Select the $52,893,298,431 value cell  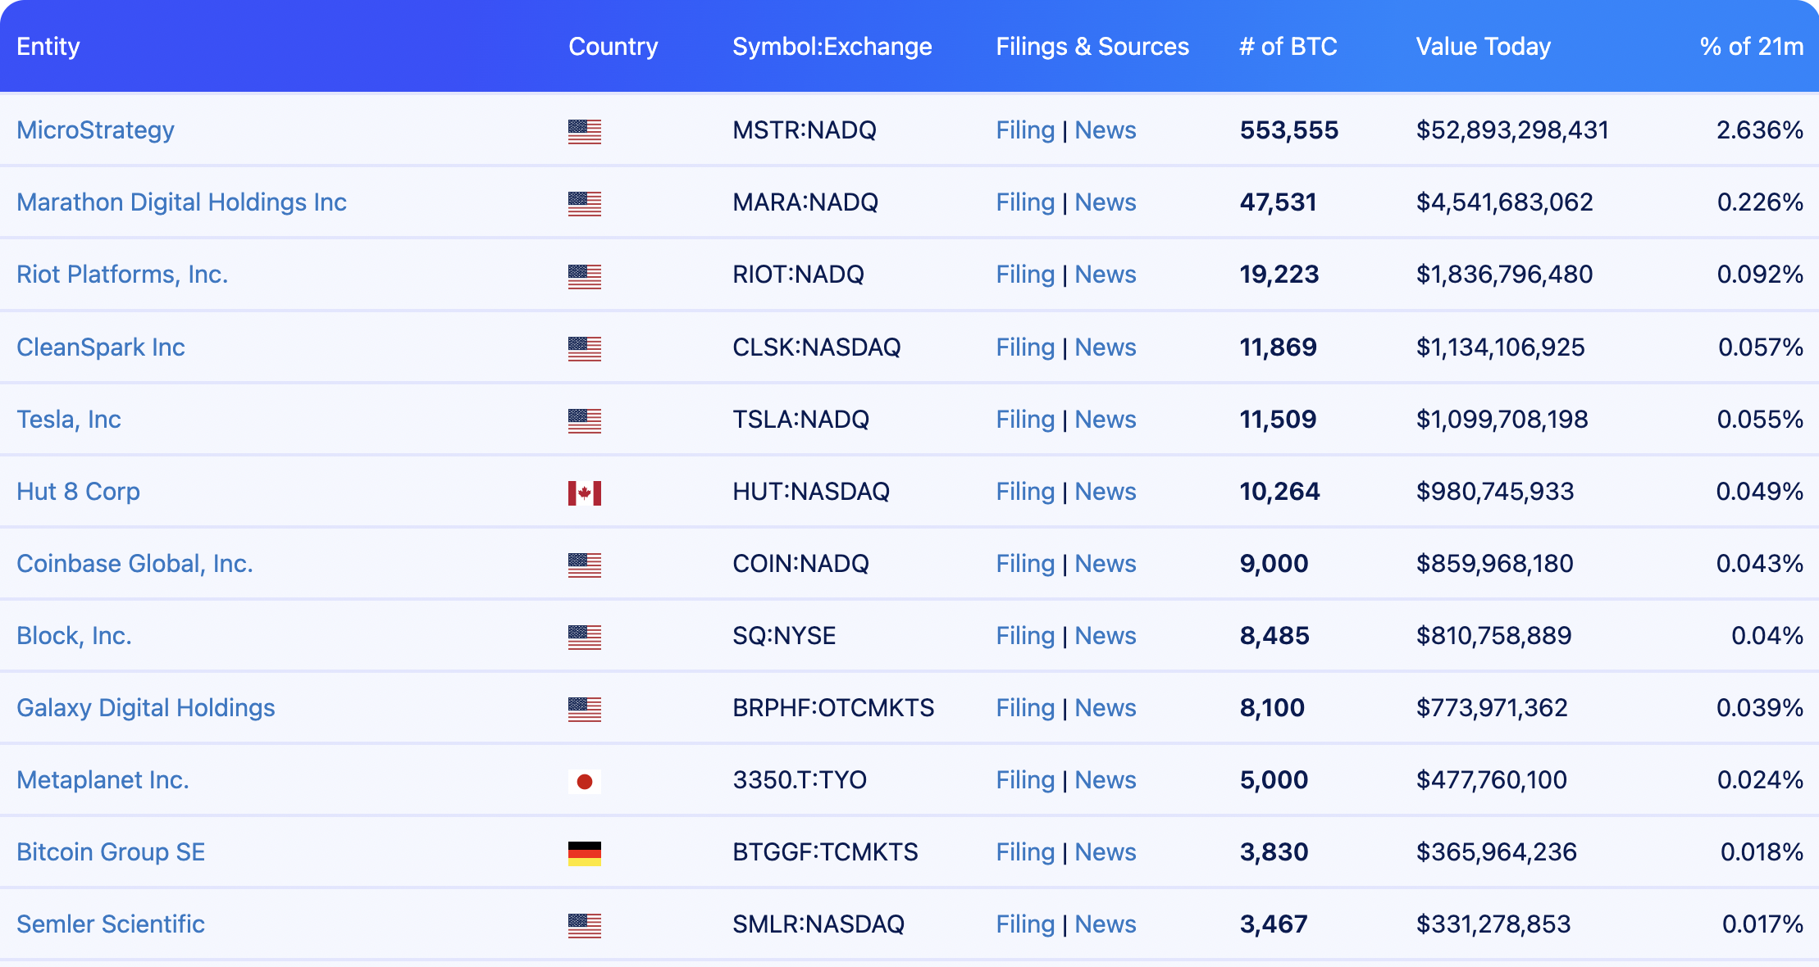tap(1512, 130)
